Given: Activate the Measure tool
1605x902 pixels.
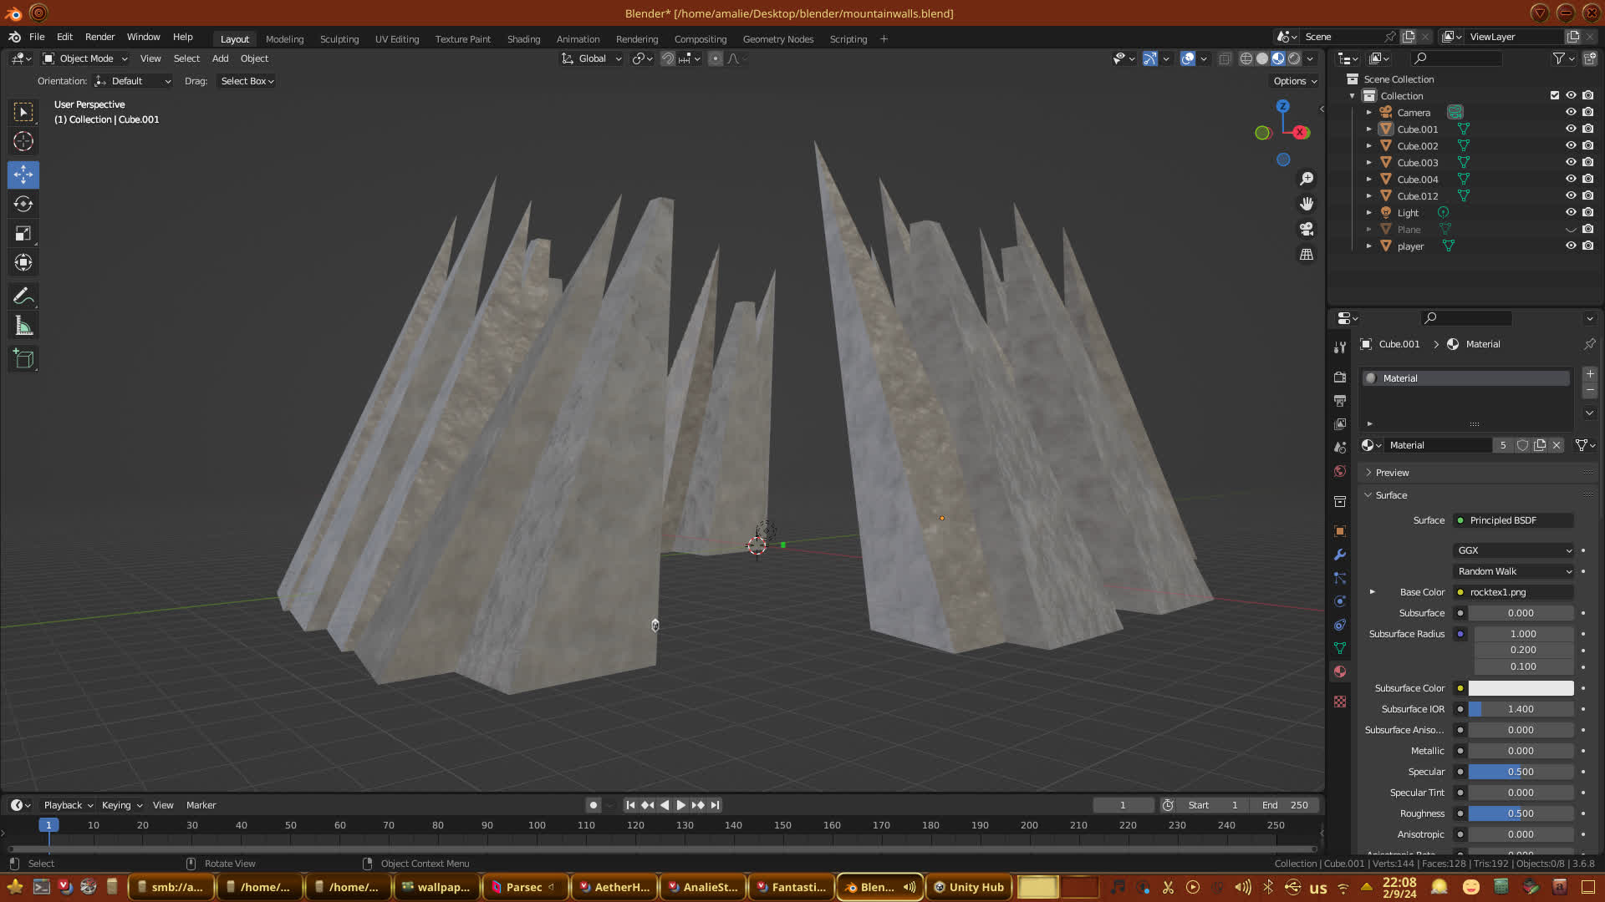Looking at the screenshot, I should coord(23,327).
